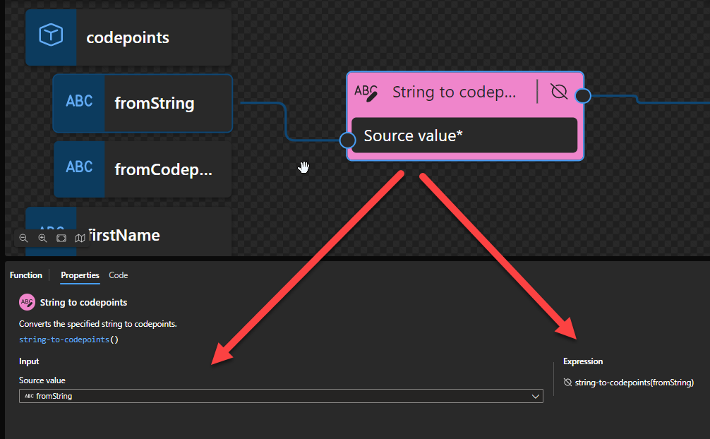The image size is (710, 439).
Task: Toggle the crossed-circle icon on pink node
Action: point(559,92)
